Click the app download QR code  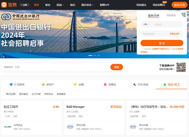tap(181, 67)
